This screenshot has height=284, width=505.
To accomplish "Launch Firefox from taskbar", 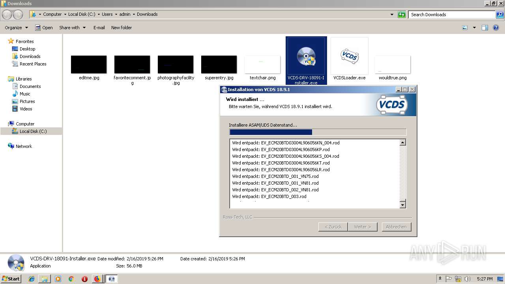I will click(97, 279).
